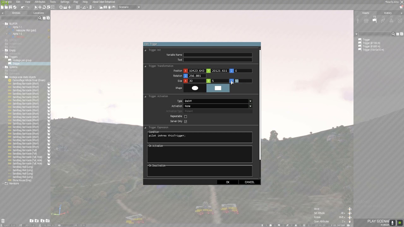
Task: Switch assets to F4 Waypoints category
Action: [383, 20]
